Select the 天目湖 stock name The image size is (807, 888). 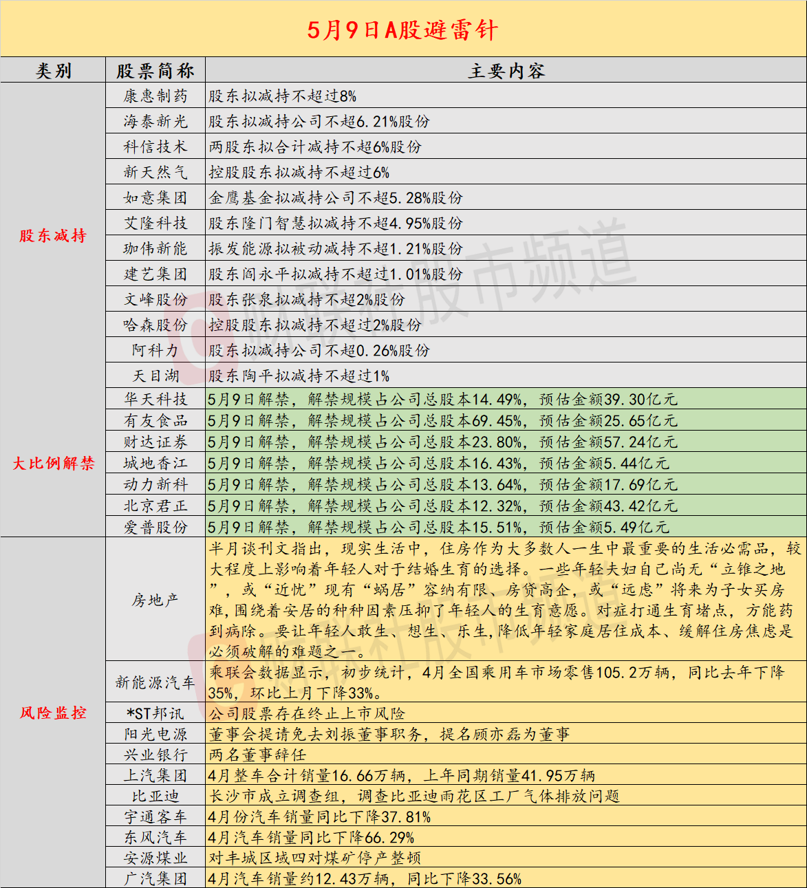(x=155, y=376)
